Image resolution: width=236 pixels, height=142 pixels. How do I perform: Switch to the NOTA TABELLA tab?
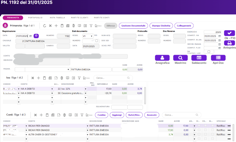tap(57, 18)
